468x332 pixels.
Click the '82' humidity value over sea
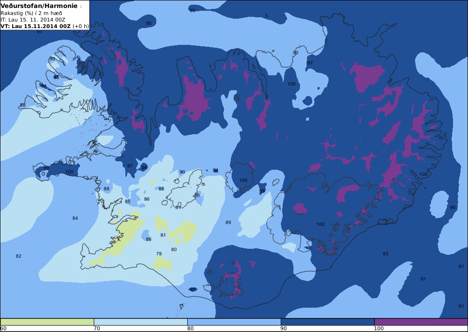pyautogui.click(x=19, y=256)
